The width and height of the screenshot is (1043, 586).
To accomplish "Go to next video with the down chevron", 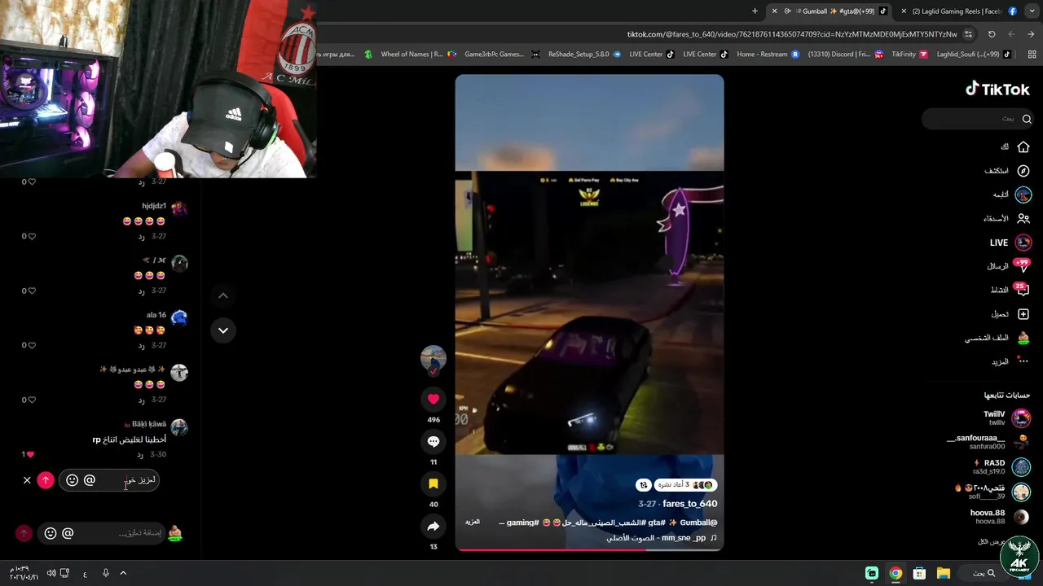I will point(222,330).
